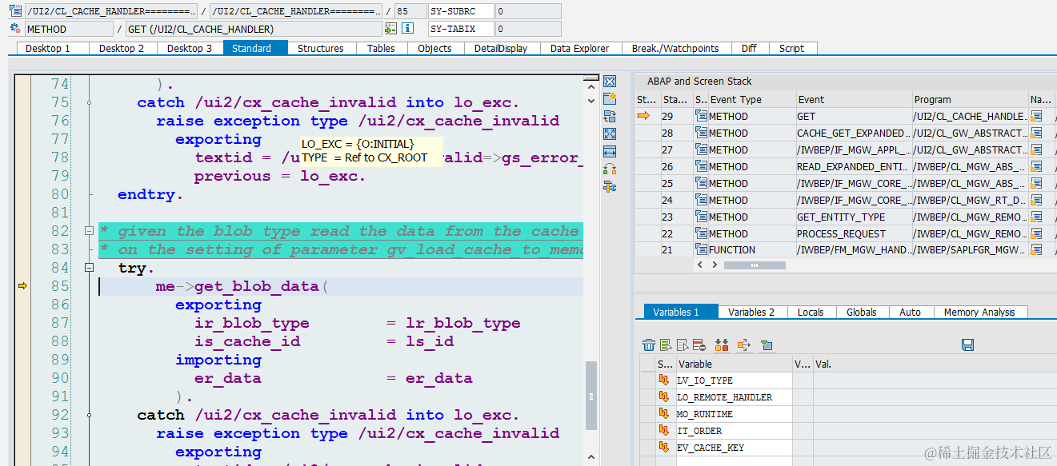Open the Script tab
Viewport: 1057px width, 466px height.
791,48
